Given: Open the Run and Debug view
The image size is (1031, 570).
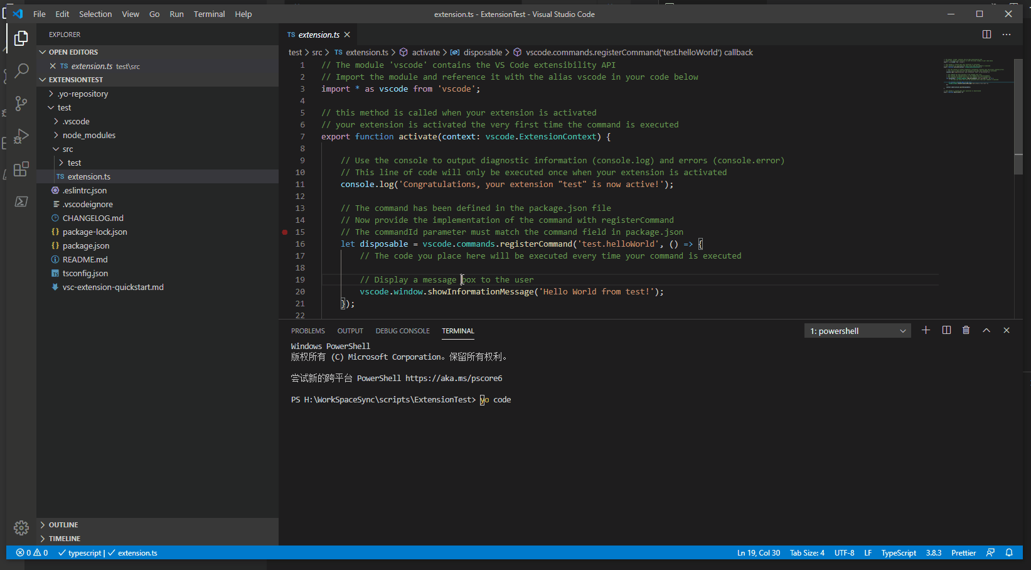Looking at the screenshot, I should tap(21, 136).
